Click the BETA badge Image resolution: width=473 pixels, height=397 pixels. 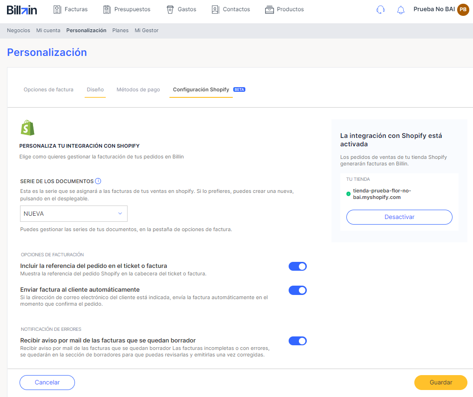click(239, 89)
